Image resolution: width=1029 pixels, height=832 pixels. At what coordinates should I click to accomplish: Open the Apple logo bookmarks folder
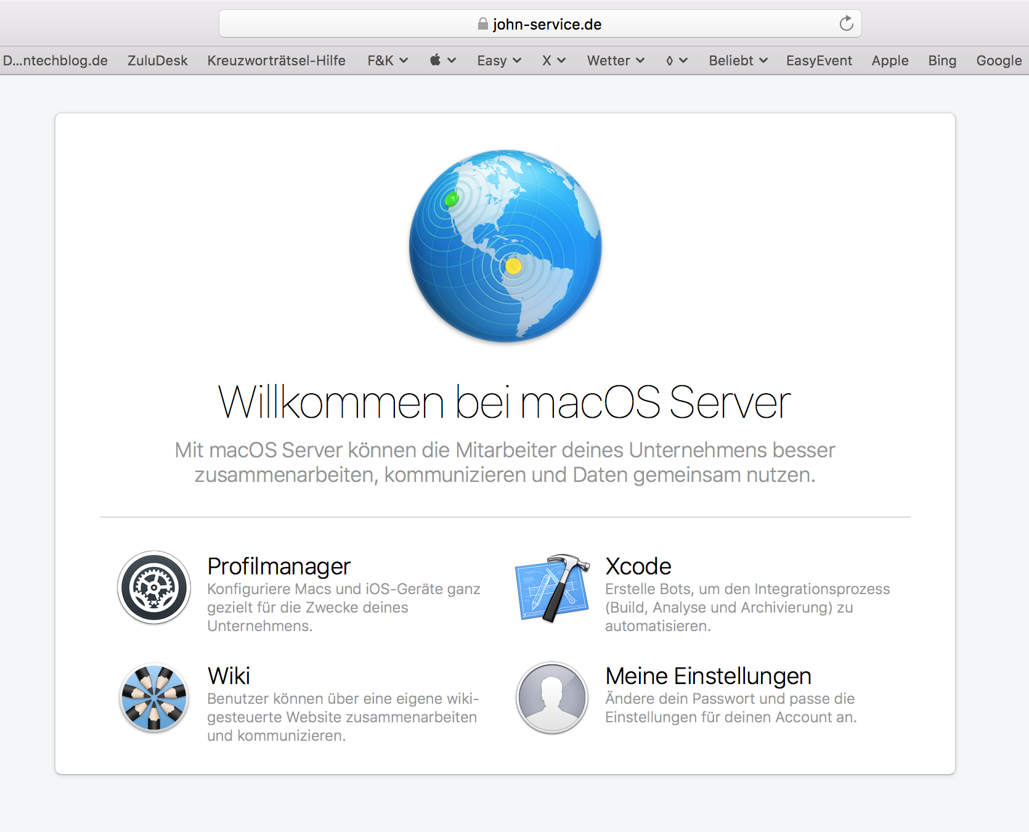click(443, 60)
